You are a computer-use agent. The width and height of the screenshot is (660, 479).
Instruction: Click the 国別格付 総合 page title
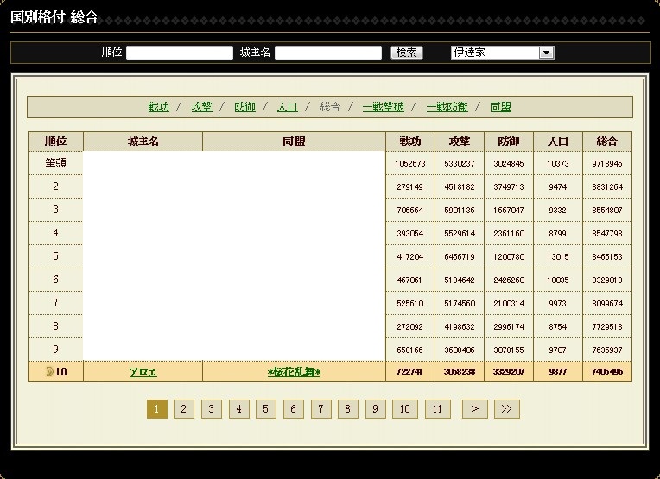54,17
